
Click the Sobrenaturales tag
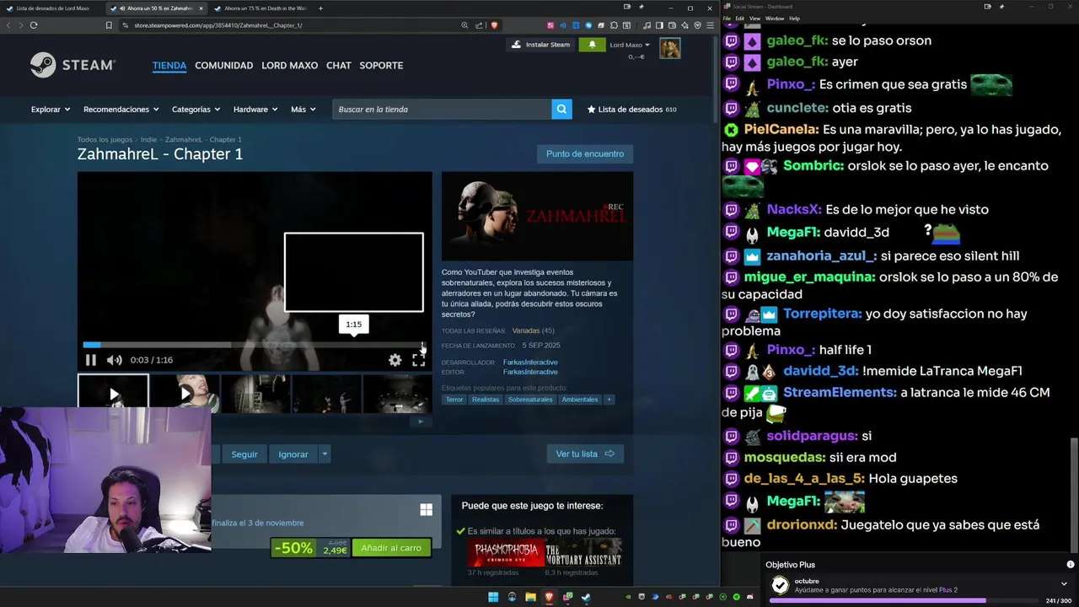click(530, 399)
